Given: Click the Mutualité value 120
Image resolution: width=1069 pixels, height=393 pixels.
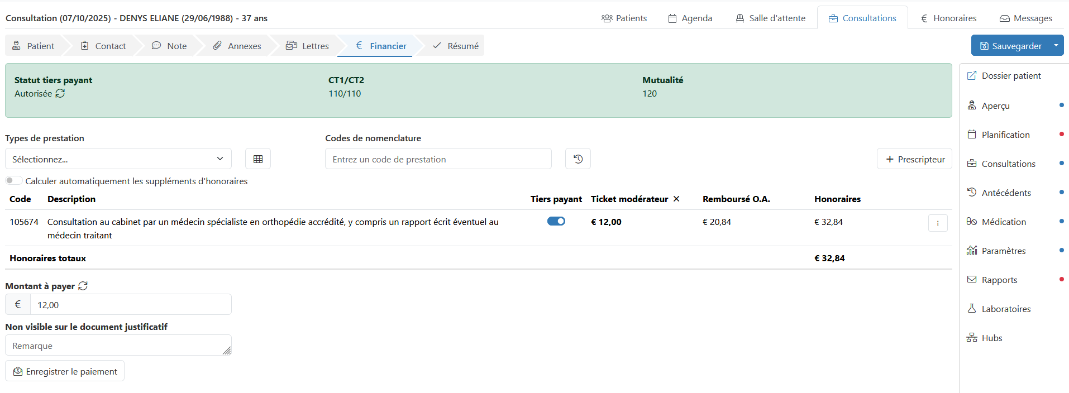Looking at the screenshot, I should pos(650,93).
